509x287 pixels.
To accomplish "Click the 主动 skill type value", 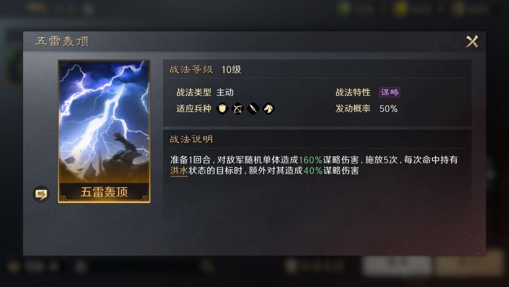I will coord(225,93).
